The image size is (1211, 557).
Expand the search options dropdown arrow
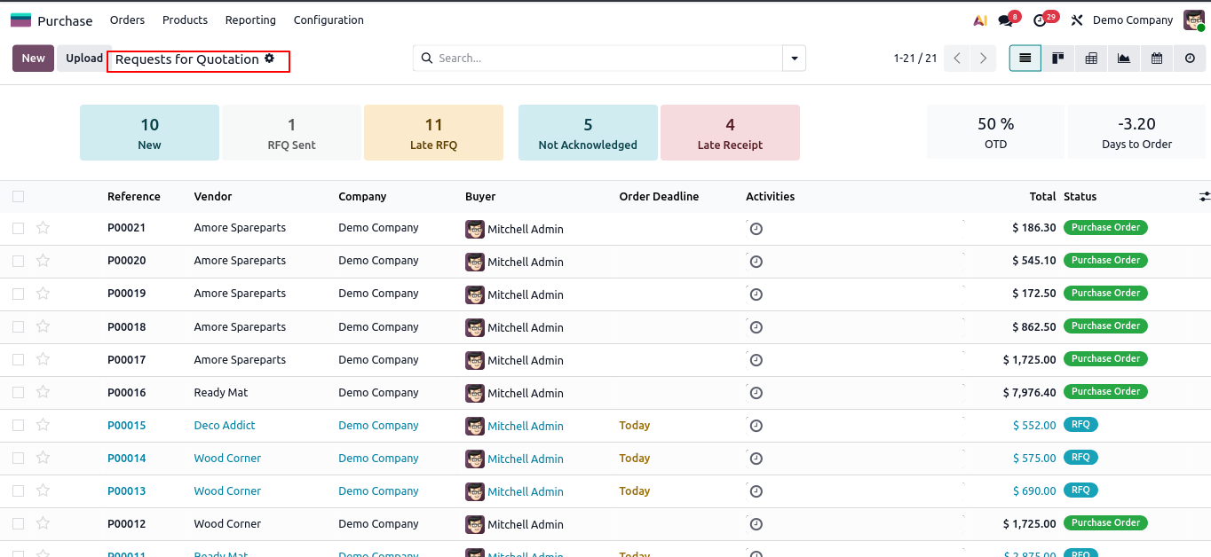(x=794, y=59)
